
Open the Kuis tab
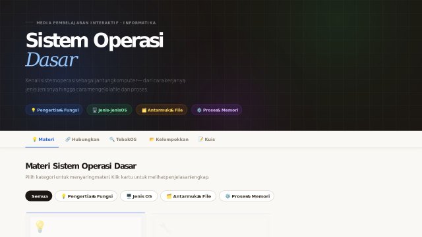click(x=206, y=139)
